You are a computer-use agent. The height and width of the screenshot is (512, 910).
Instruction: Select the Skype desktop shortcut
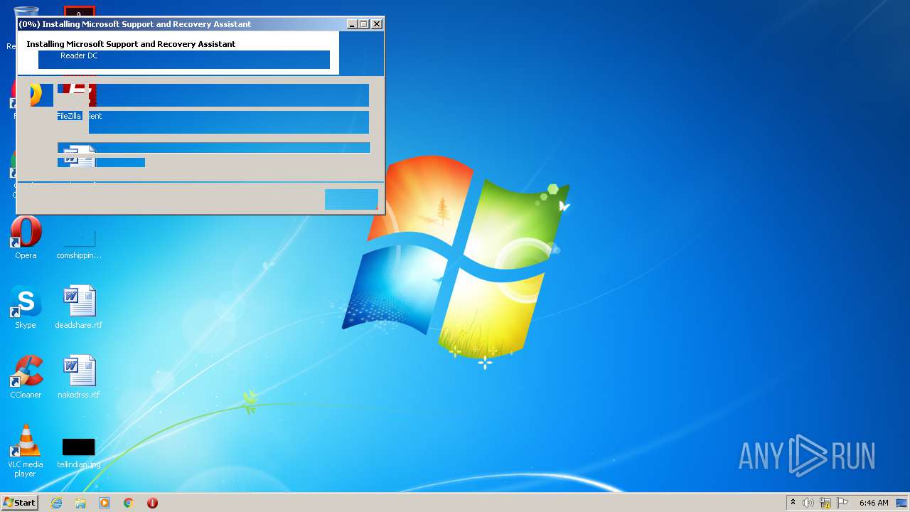tap(26, 308)
